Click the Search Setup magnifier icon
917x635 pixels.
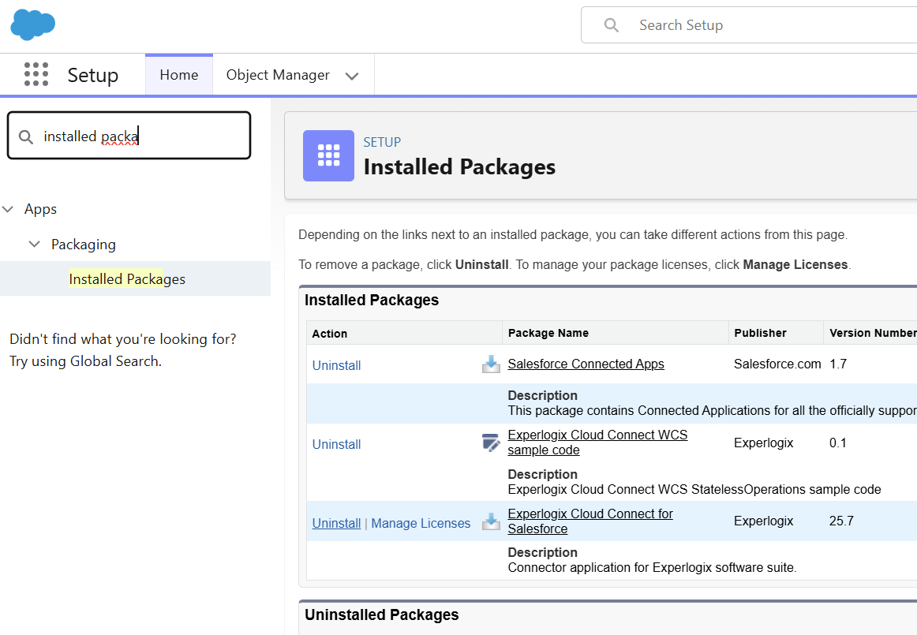click(x=611, y=25)
